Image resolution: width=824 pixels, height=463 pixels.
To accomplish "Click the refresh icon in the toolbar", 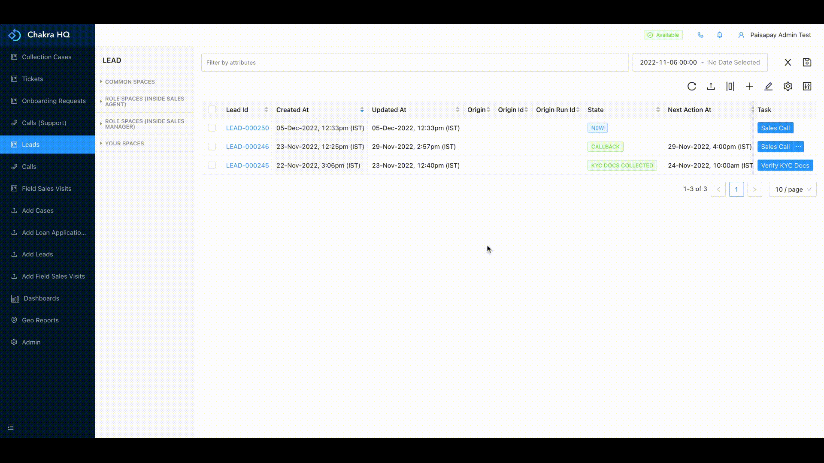I will [691, 87].
